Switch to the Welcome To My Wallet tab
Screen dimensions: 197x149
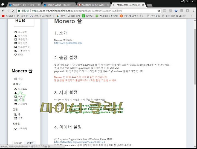pyautogui.click(x=94, y=5)
